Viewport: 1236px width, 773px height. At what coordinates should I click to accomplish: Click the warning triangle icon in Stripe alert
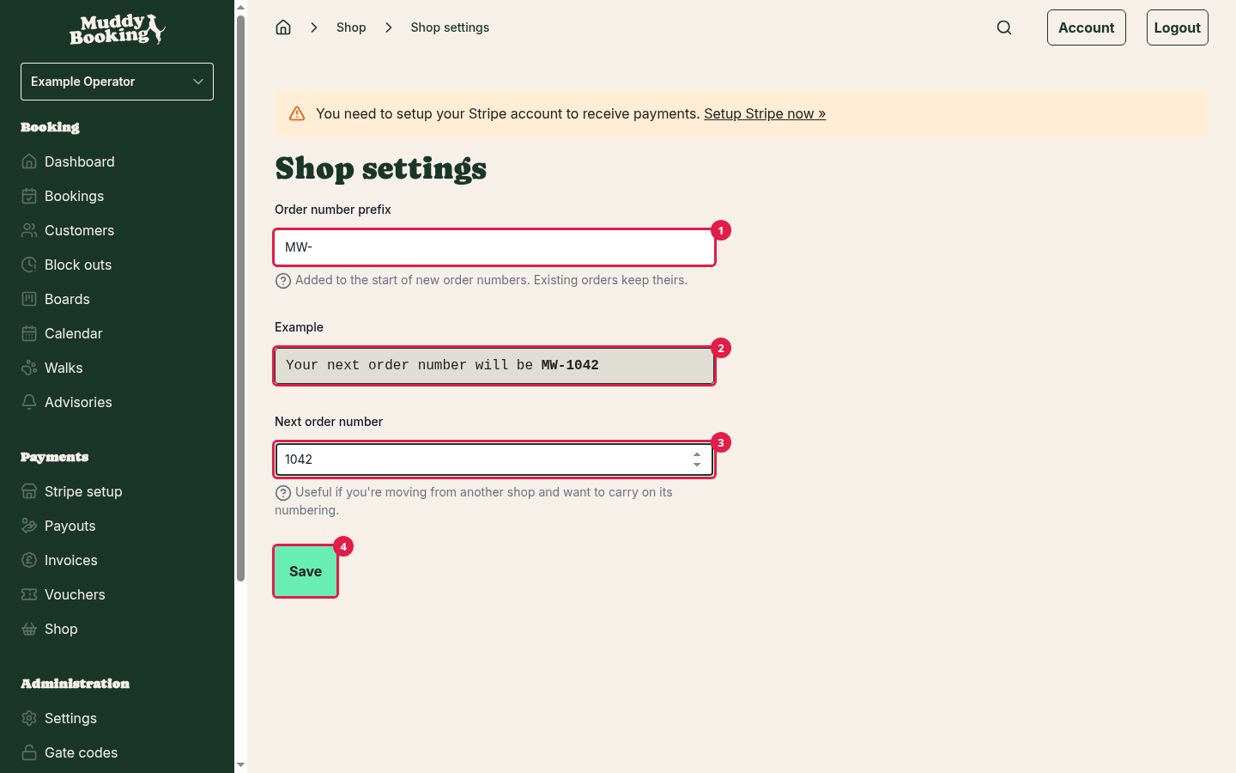click(297, 113)
